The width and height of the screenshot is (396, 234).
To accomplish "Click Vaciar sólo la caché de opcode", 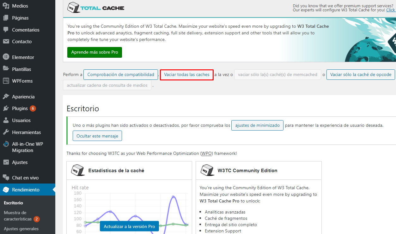I will click(x=361, y=75).
